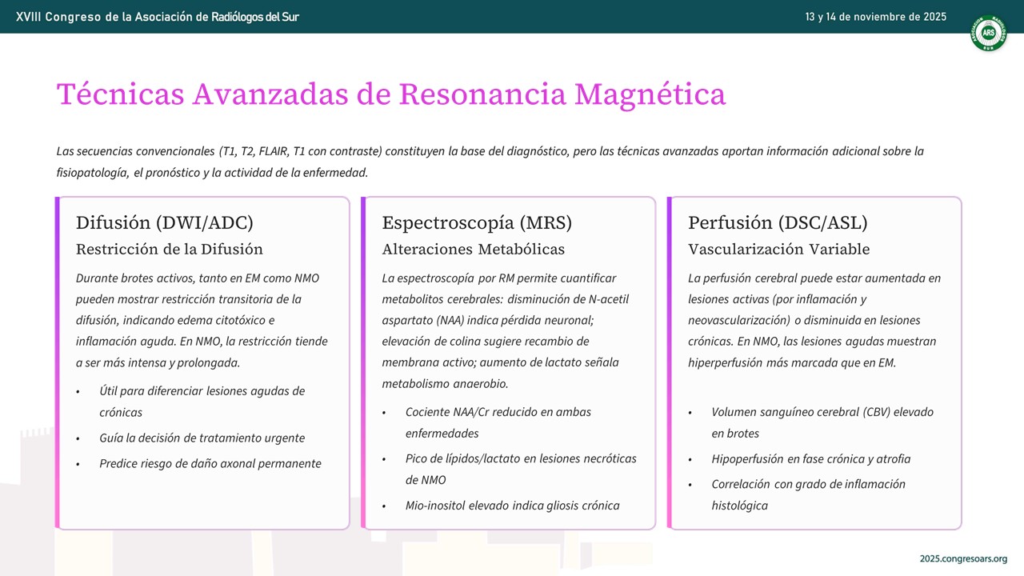Viewport: 1024px width, 576px height.
Task: Click the date 13 y 14 de noviembre
Action: point(876,17)
